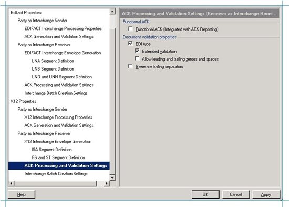Image resolution: width=289 pixels, height=207 pixels.
Task: Click tree horizontal scroll right arrow
Action: point(107,183)
